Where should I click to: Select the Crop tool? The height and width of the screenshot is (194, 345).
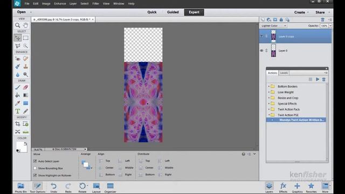[x=18, y=124]
